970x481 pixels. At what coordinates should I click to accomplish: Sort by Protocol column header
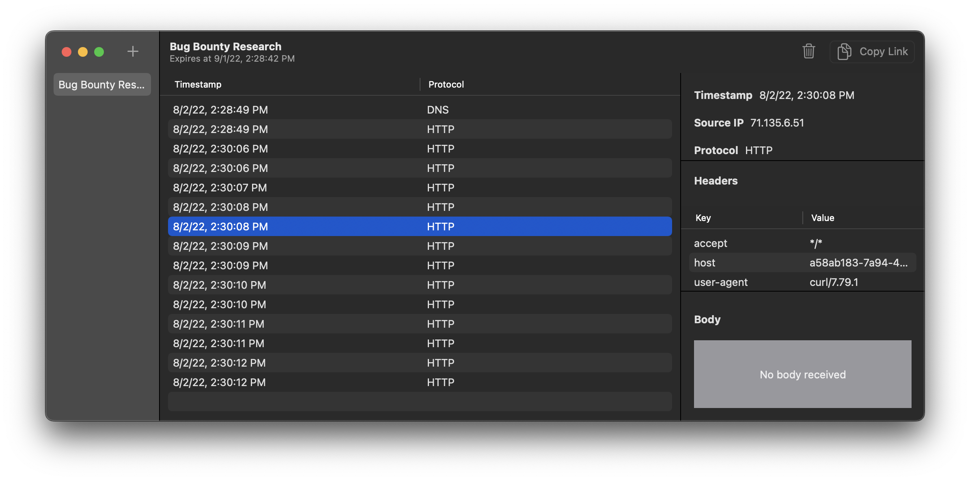(446, 84)
